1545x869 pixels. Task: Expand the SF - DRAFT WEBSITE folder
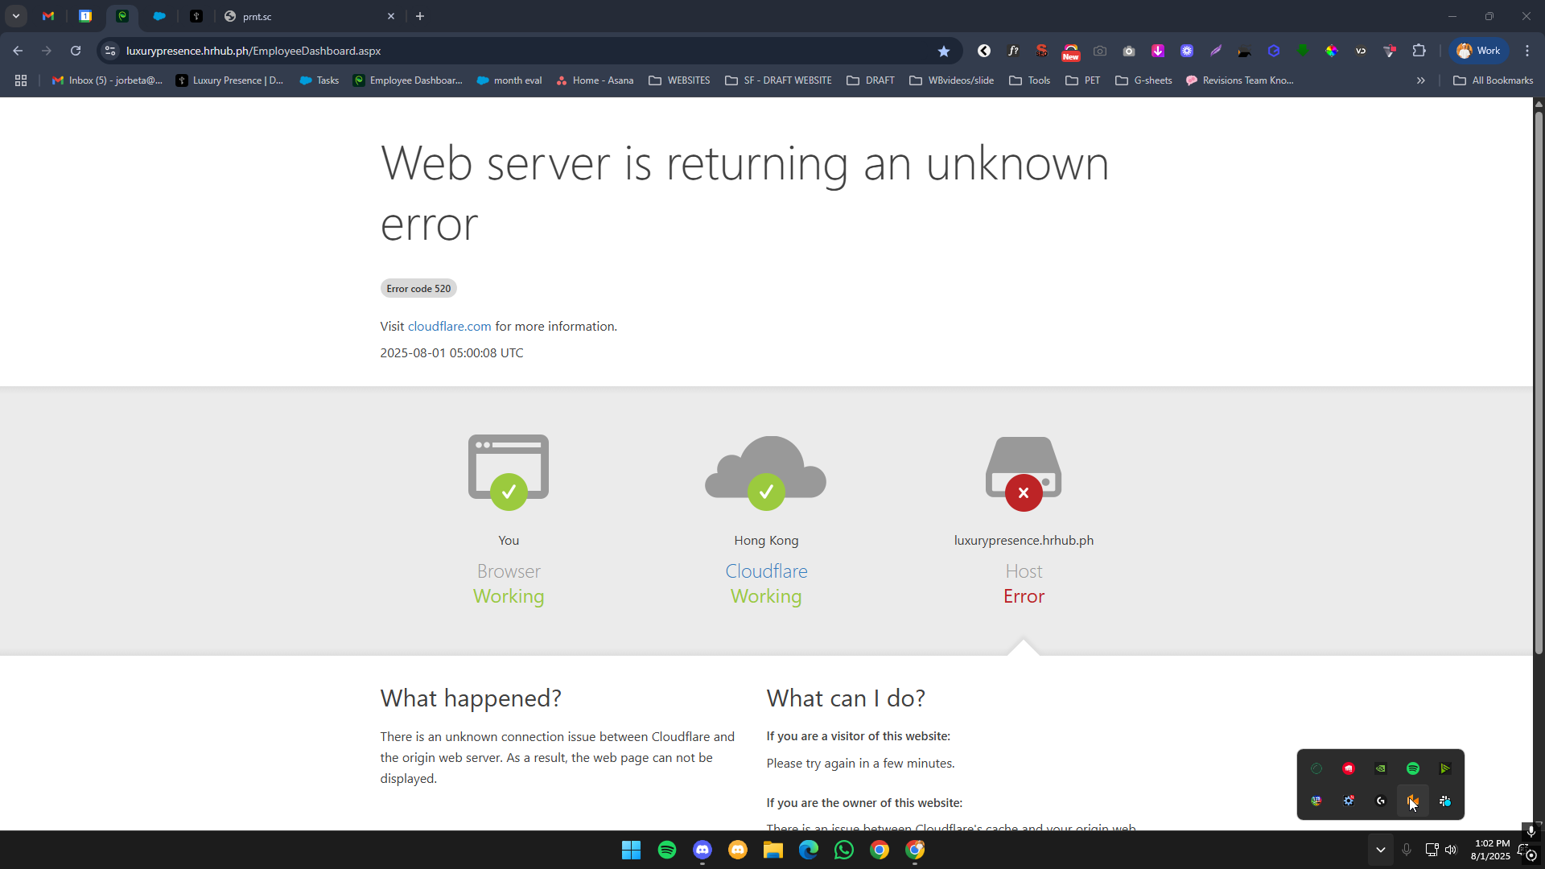pos(779,80)
